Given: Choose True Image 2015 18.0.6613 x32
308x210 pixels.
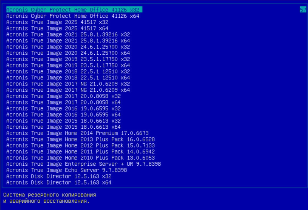Looking at the screenshot, I should coord(63,121).
